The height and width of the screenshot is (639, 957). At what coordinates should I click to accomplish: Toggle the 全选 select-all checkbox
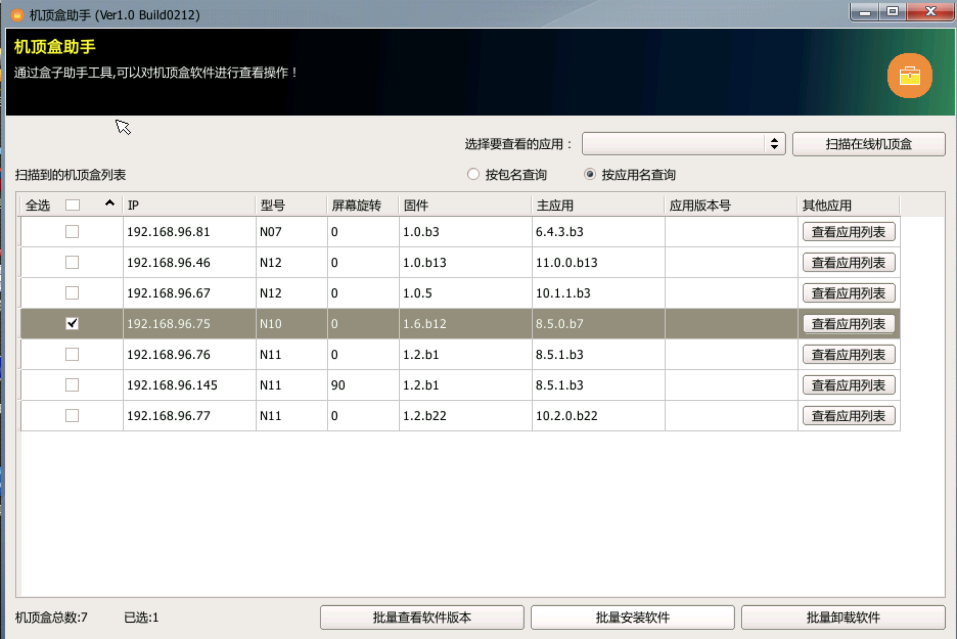point(73,205)
